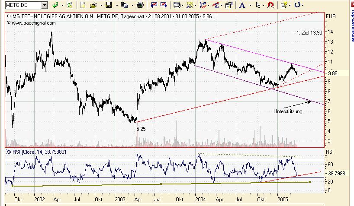Save with the floppy disk icon
Screen dimensions: 354x206
point(109,5)
